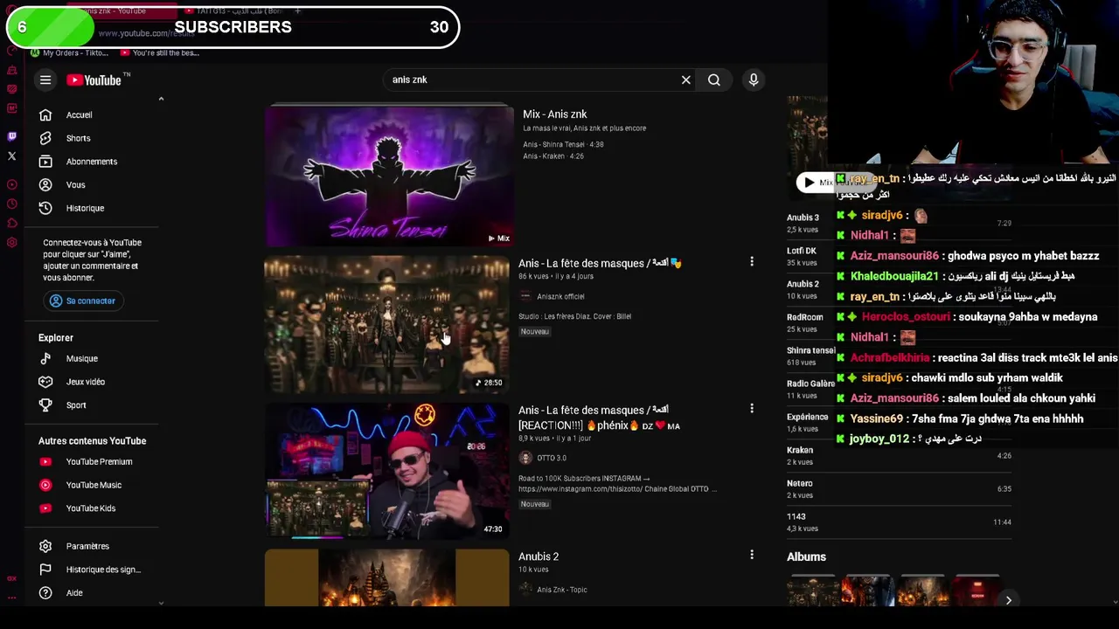
Task: Click the sidebar scroll-down arrow
Action: [x=161, y=603]
